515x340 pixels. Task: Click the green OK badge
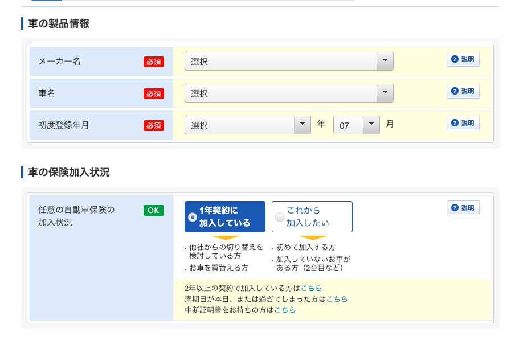coord(154,210)
